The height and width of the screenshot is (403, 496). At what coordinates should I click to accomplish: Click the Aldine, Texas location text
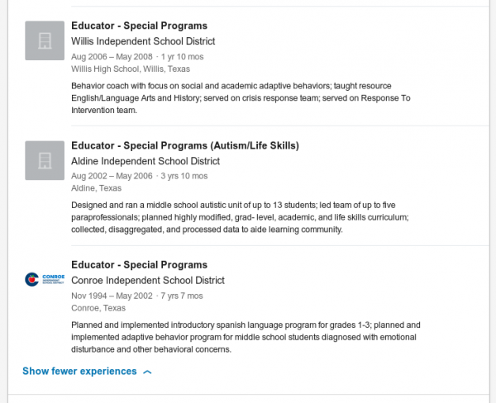pos(95,188)
